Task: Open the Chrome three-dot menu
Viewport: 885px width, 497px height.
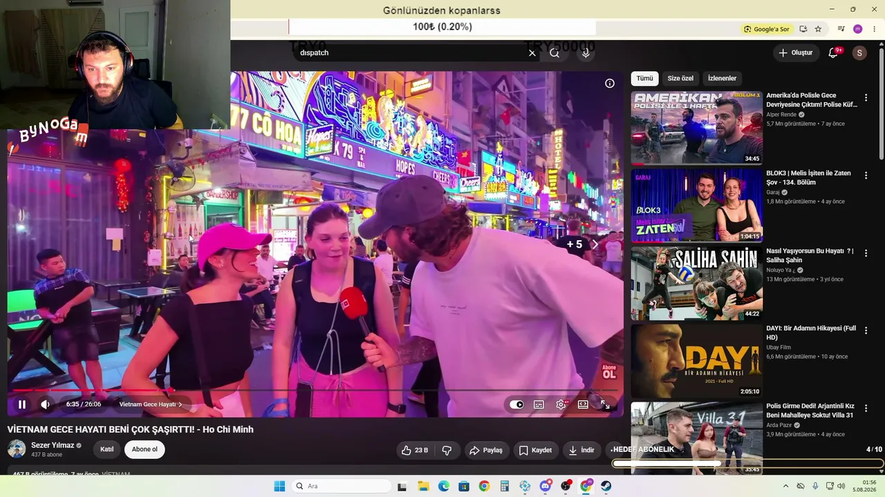Action: click(875, 29)
